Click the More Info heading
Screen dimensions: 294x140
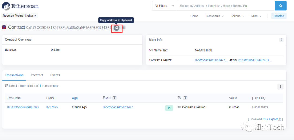[156, 40]
